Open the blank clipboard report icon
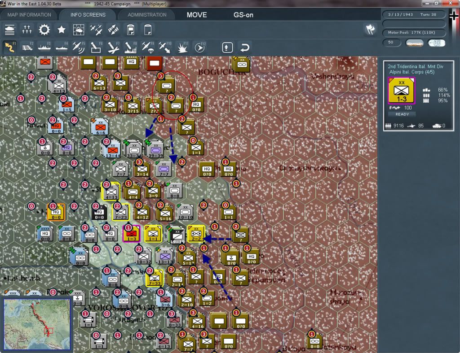The width and height of the screenshot is (460, 353). pos(148,30)
